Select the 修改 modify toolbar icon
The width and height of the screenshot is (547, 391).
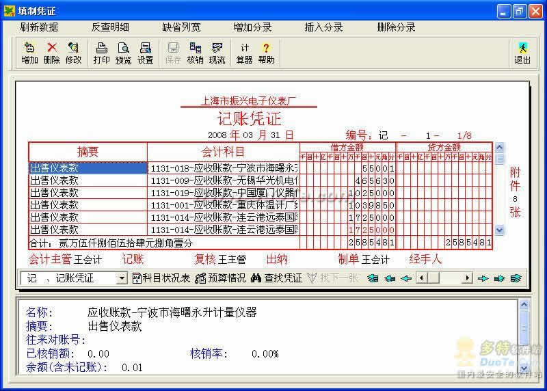pos(73,53)
